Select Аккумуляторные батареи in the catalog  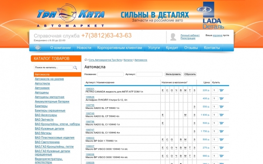tap(52, 102)
